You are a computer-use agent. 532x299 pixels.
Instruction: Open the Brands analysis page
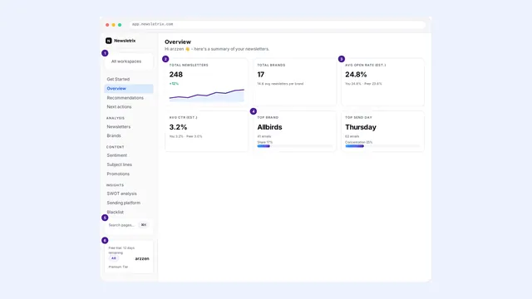coord(114,135)
